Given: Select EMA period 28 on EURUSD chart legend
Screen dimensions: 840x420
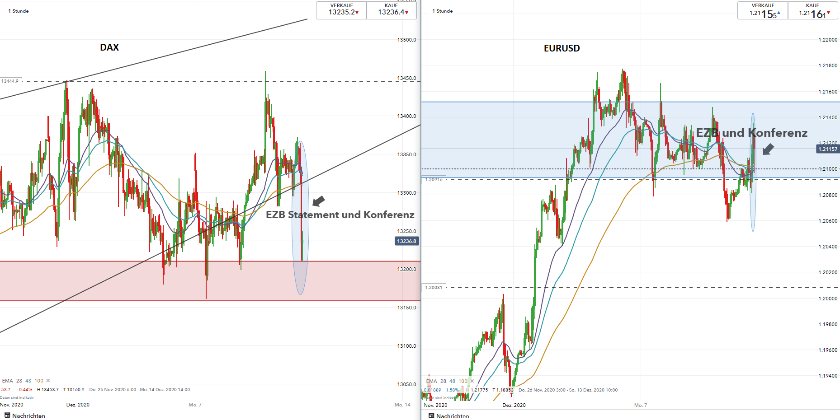Looking at the screenshot, I should tap(443, 381).
